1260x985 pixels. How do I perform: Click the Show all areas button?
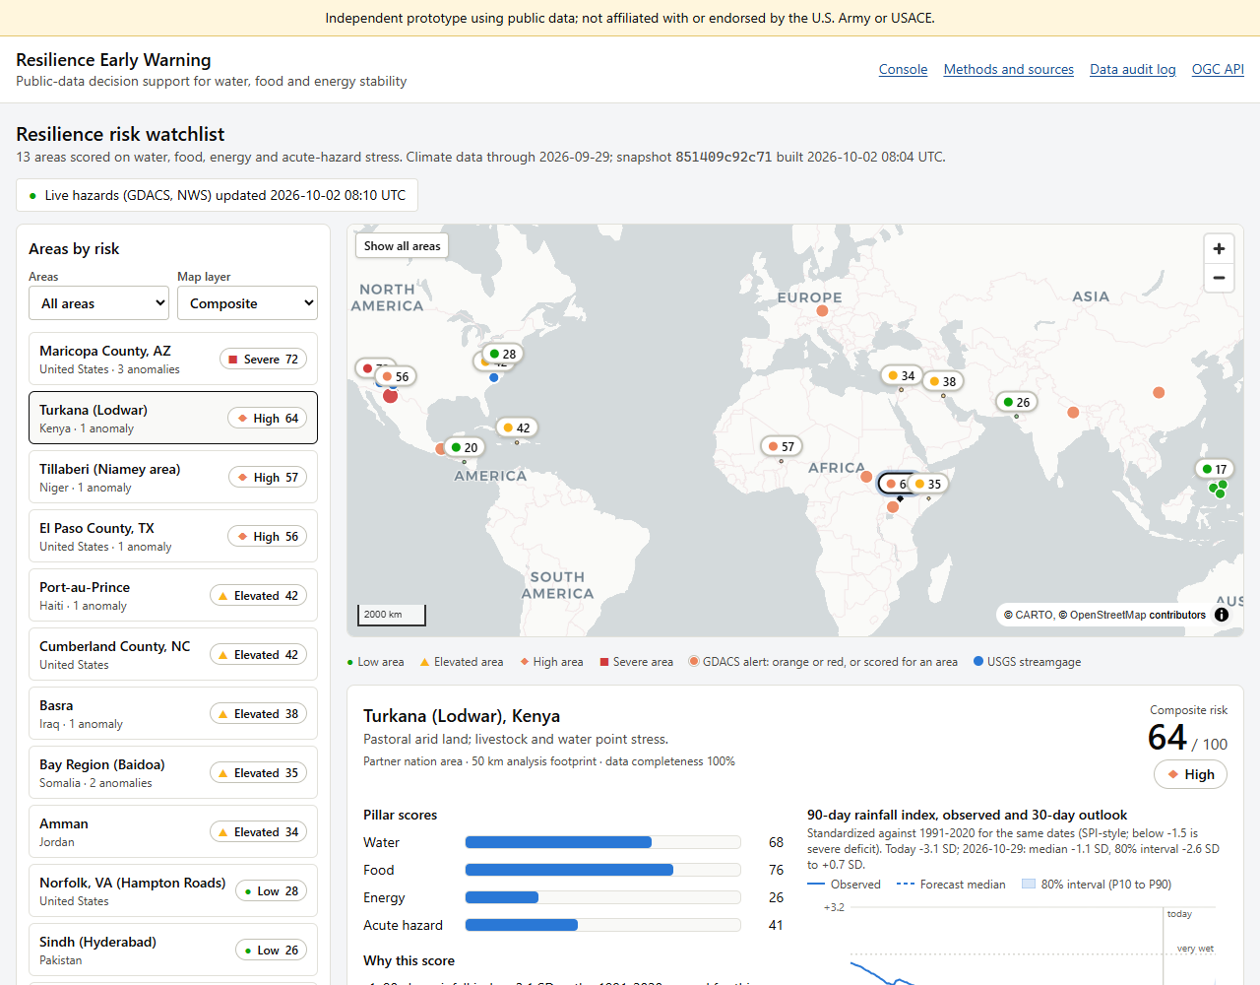coord(402,246)
